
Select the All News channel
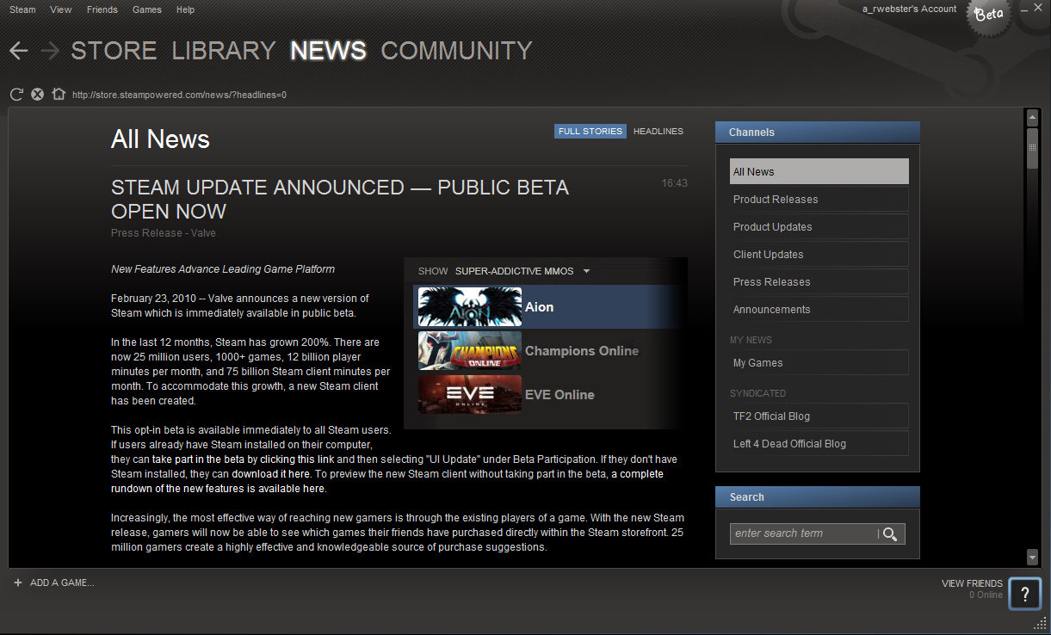(819, 171)
